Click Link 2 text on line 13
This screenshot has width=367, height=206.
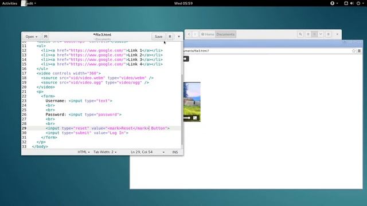135,55
